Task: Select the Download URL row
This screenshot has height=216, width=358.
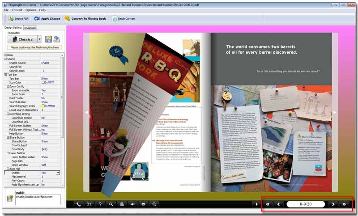Action: (32, 122)
